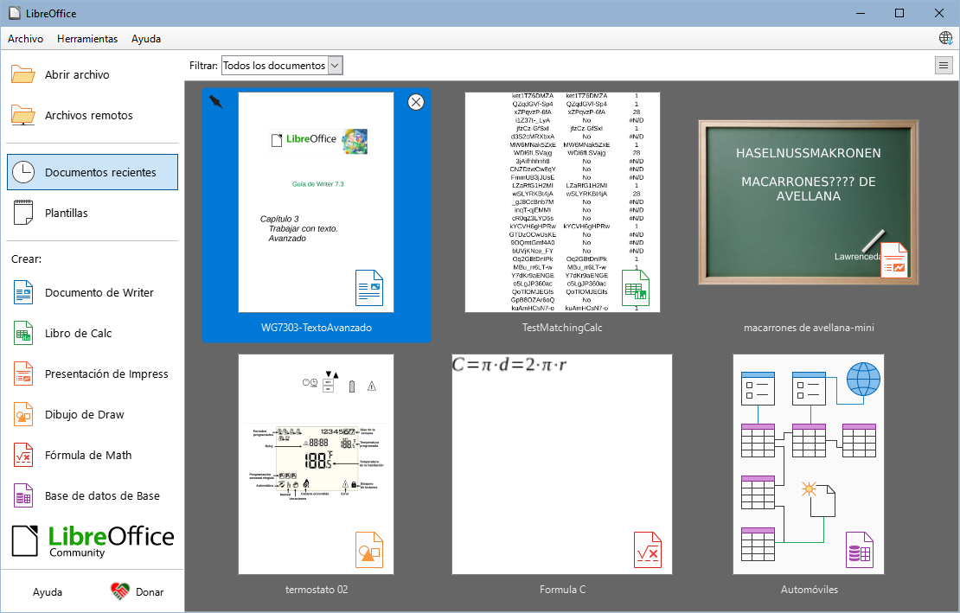The height and width of the screenshot is (613, 960).
Task: Click Base de datos de Base label
Action: 102,495
